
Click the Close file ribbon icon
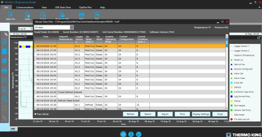coord(27,15)
